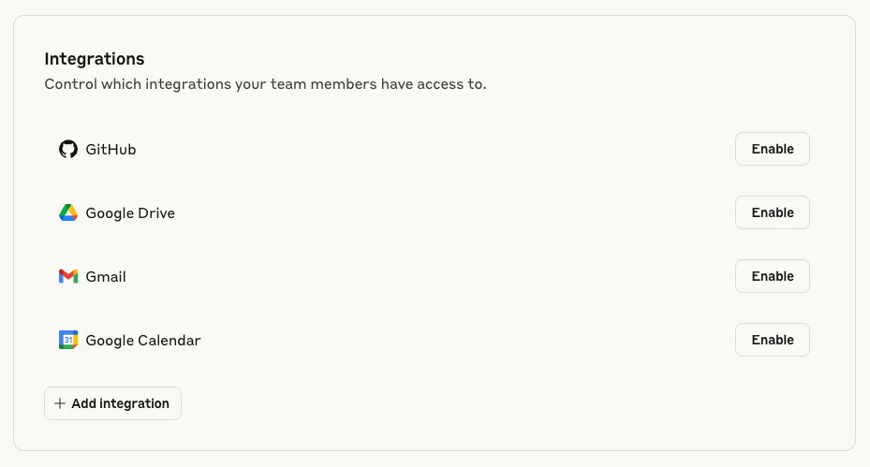
Task: Click the GitHub octocat logo icon
Action: (x=68, y=149)
